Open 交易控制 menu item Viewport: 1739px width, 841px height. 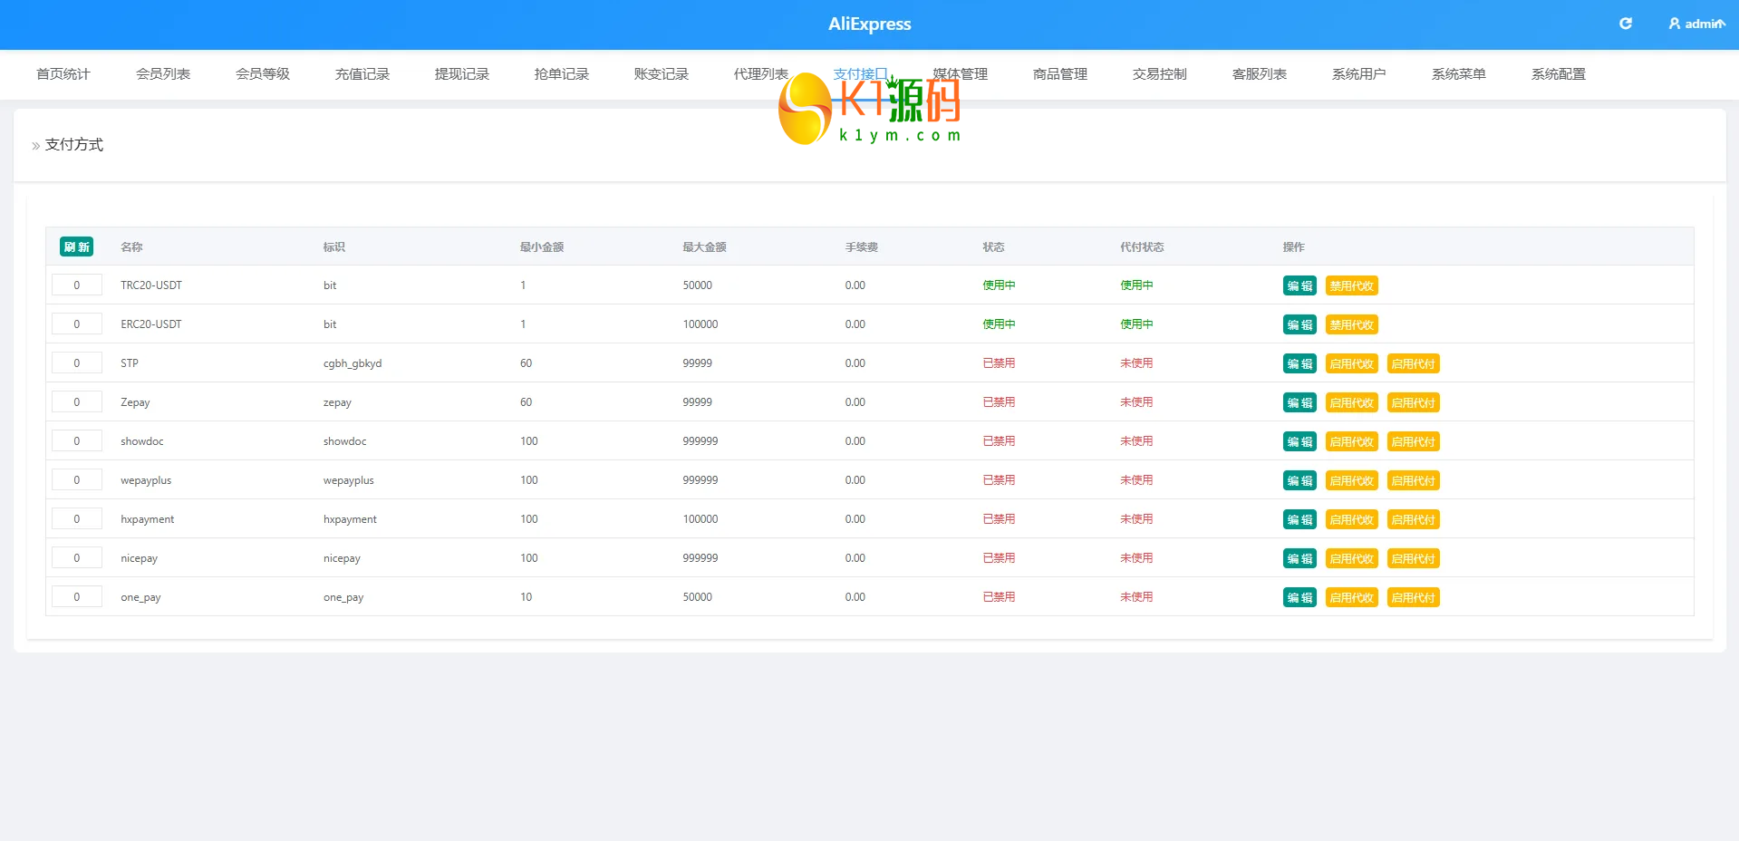[x=1160, y=74]
